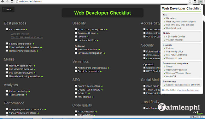The height and width of the screenshot is (119, 205).
Task: Check the Add meaning with Microdata checkbox
Action: pos(76,68)
